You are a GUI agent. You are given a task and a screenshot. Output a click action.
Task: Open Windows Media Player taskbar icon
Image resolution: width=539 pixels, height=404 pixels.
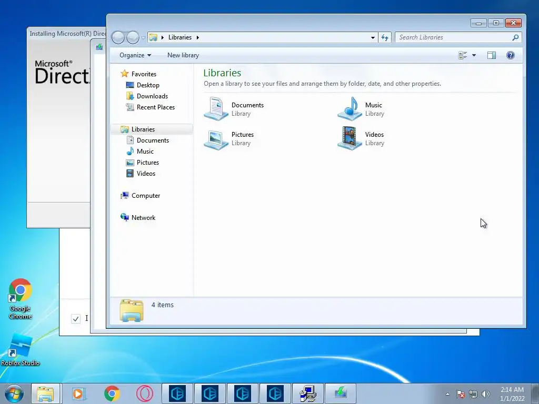click(78, 393)
